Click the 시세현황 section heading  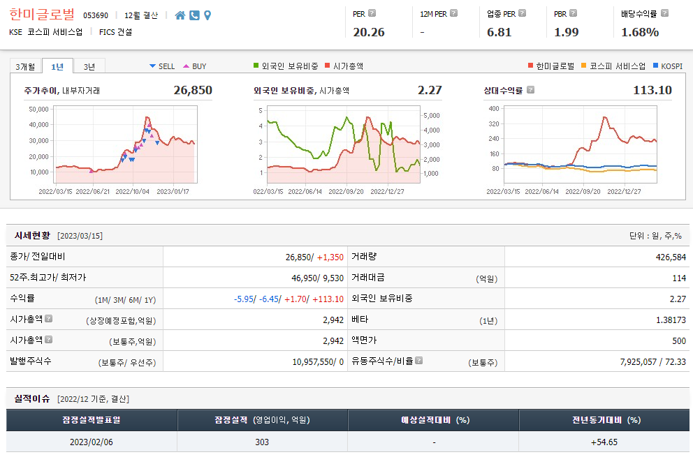[x=32, y=235]
